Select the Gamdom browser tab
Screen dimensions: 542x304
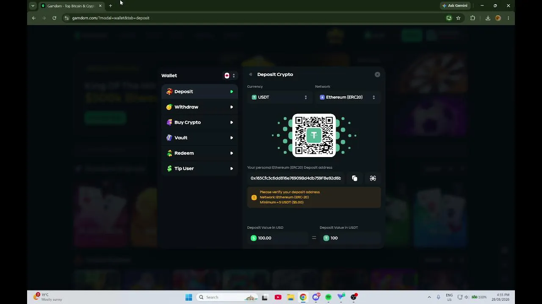[72, 6]
